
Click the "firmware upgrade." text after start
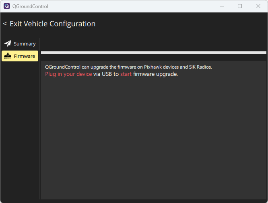(155, 74)
